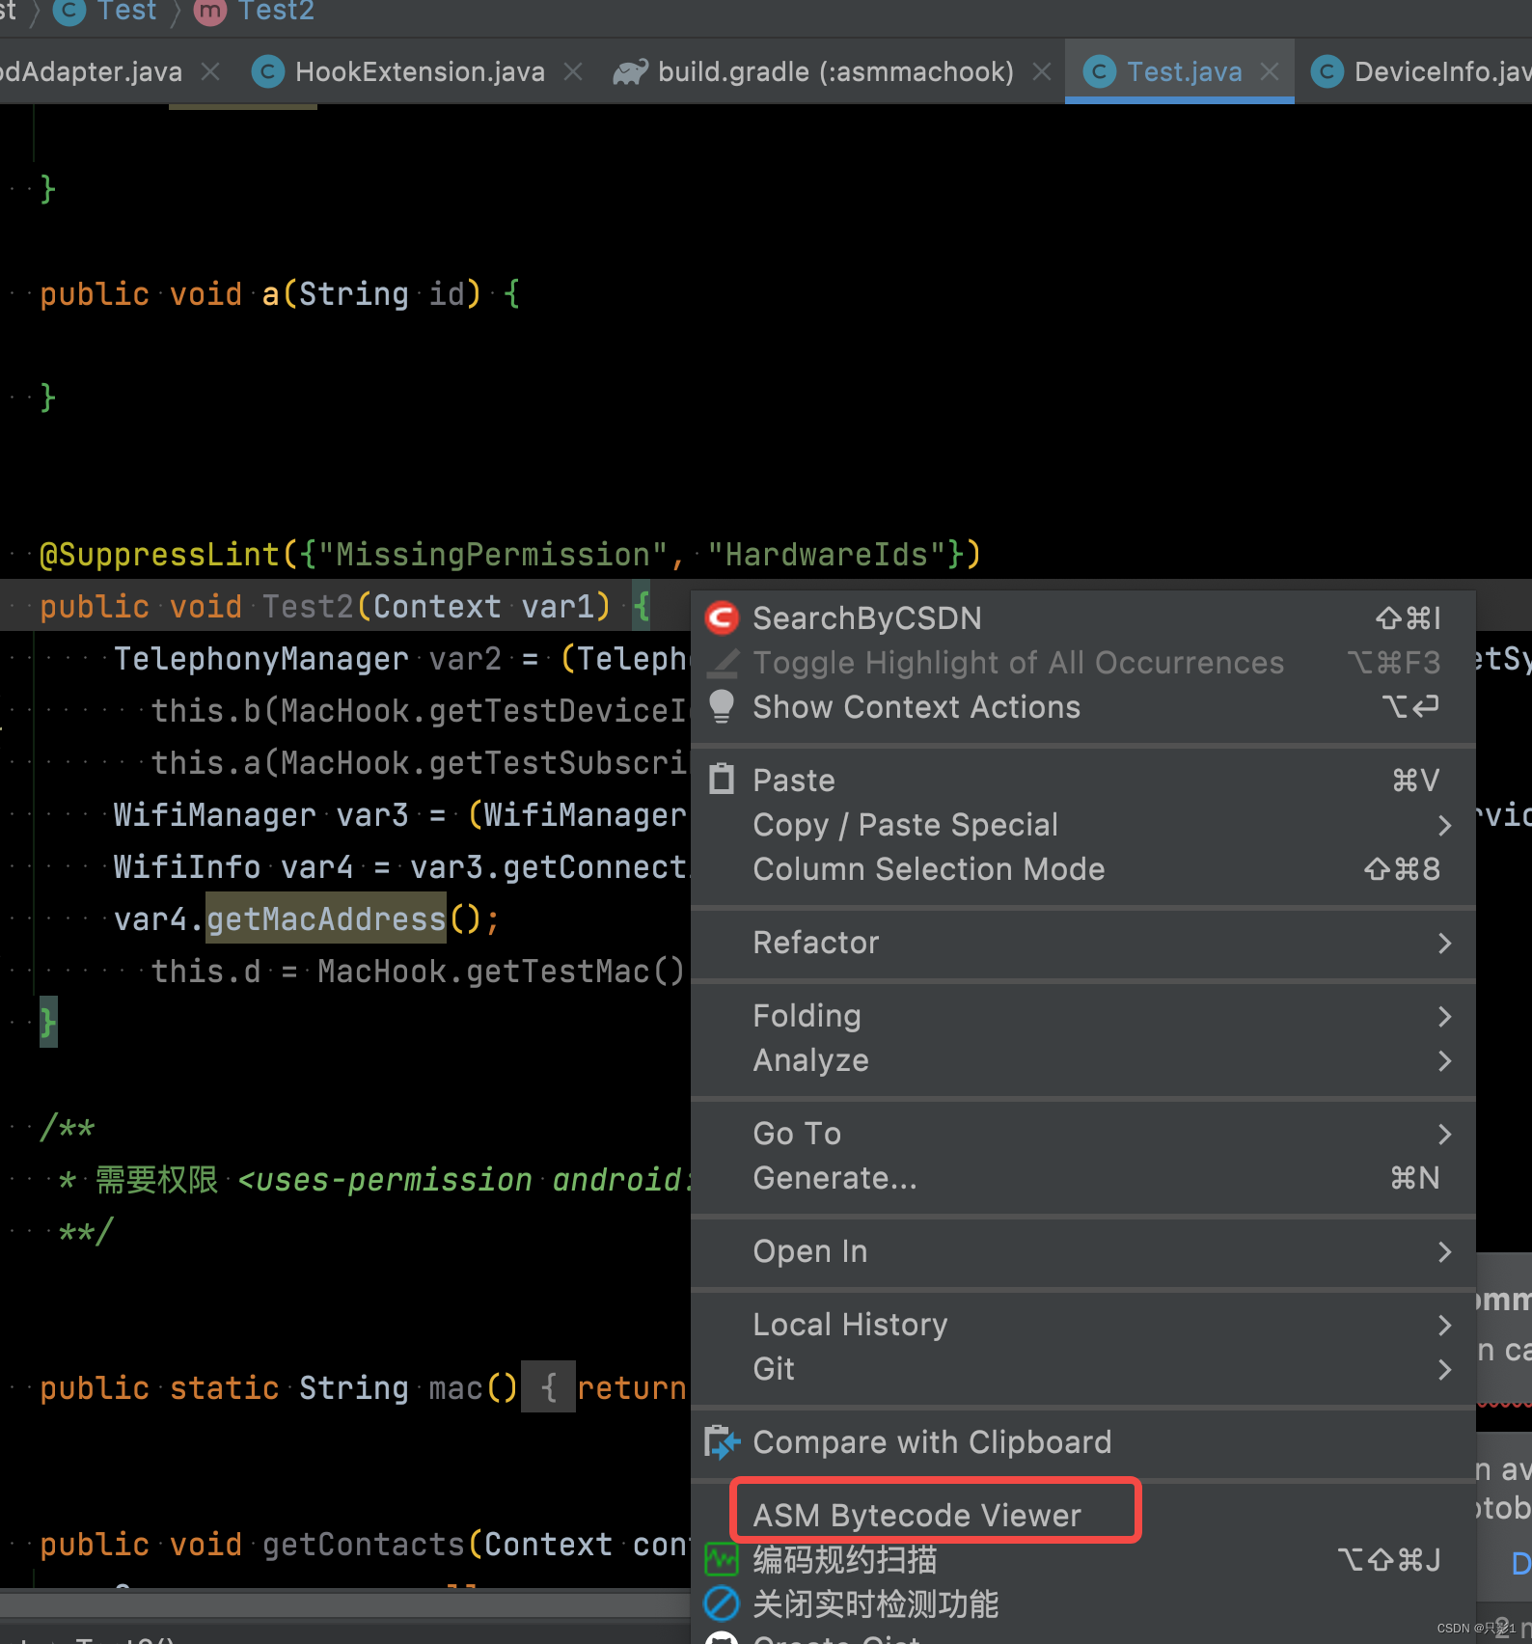
Task: Click the getContacts method name
Action: pyautogui.click(x=364, y=1544)
